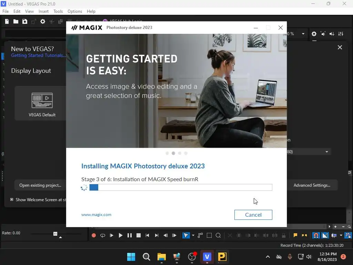The image size is (353, 265).
Task: Click the New project icon in VEGAS toolbar
Action: point(7,21)
